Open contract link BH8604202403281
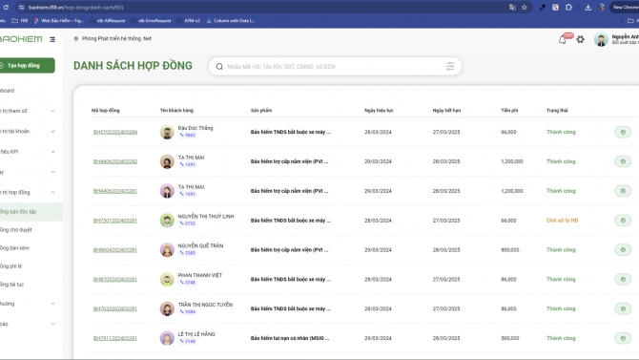 (114, 250)
